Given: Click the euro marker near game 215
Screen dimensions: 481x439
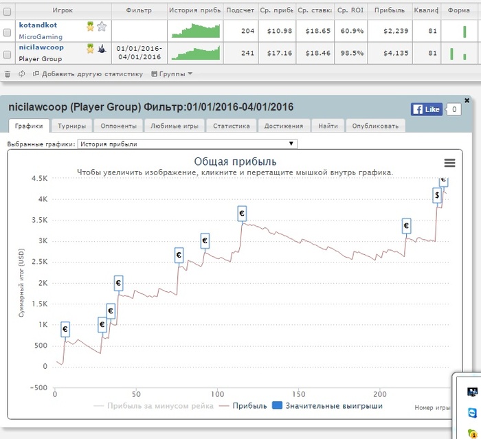Looking at the screenshot, I should tap(407, 226).
